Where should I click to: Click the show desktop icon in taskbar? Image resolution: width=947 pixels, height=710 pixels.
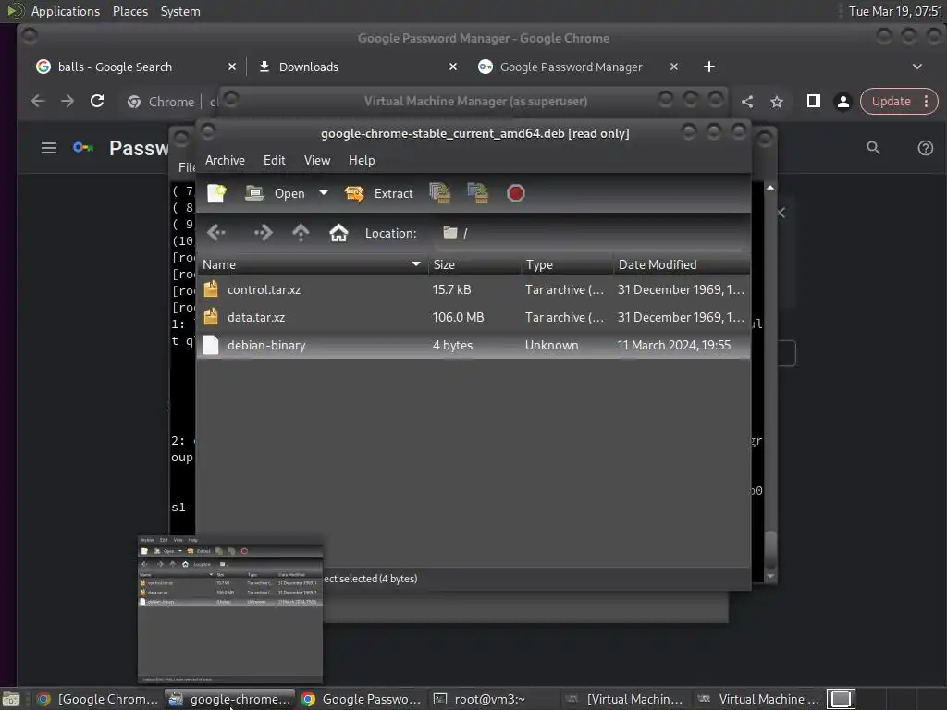point(11,699)
